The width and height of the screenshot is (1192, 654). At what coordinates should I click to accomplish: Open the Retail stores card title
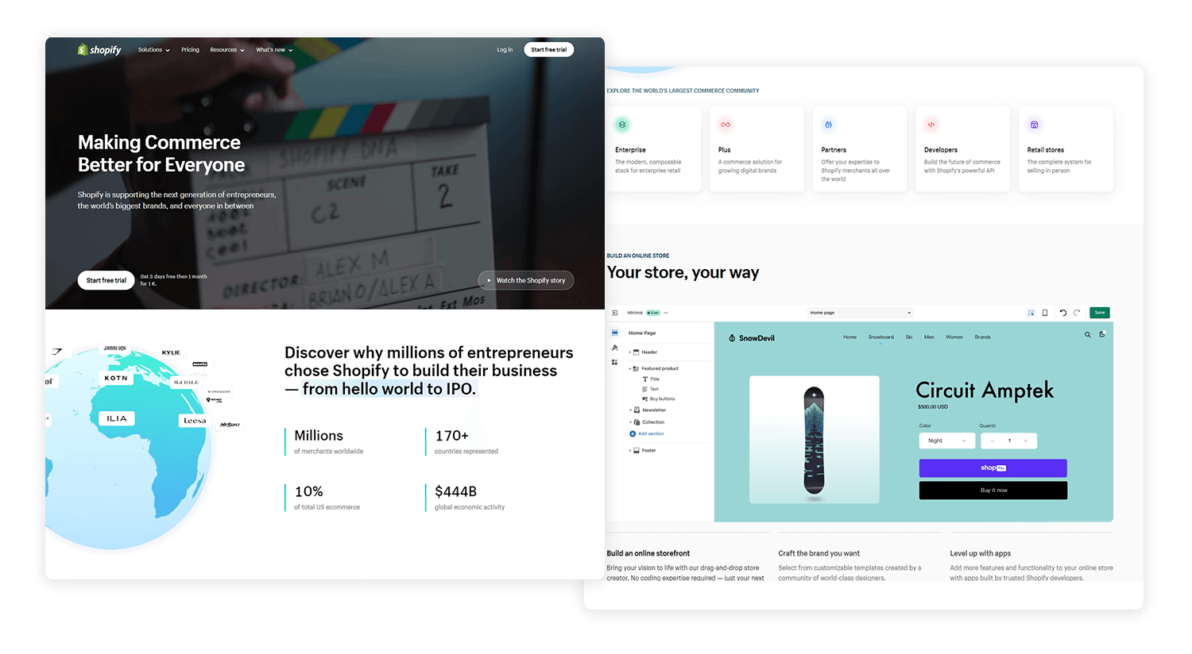1045,150
